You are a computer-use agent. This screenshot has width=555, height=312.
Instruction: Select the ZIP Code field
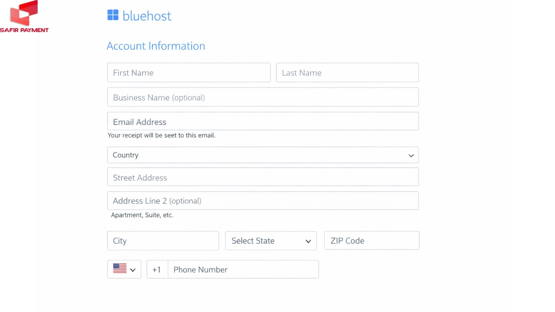(x=371, y=240)
